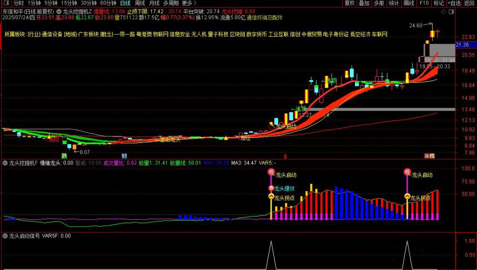Activate the 叠加 overlay function

coord(364,3)
